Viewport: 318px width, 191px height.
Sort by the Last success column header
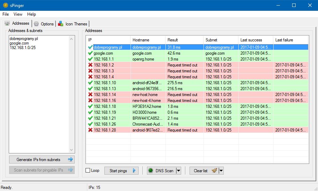point(256,40)
